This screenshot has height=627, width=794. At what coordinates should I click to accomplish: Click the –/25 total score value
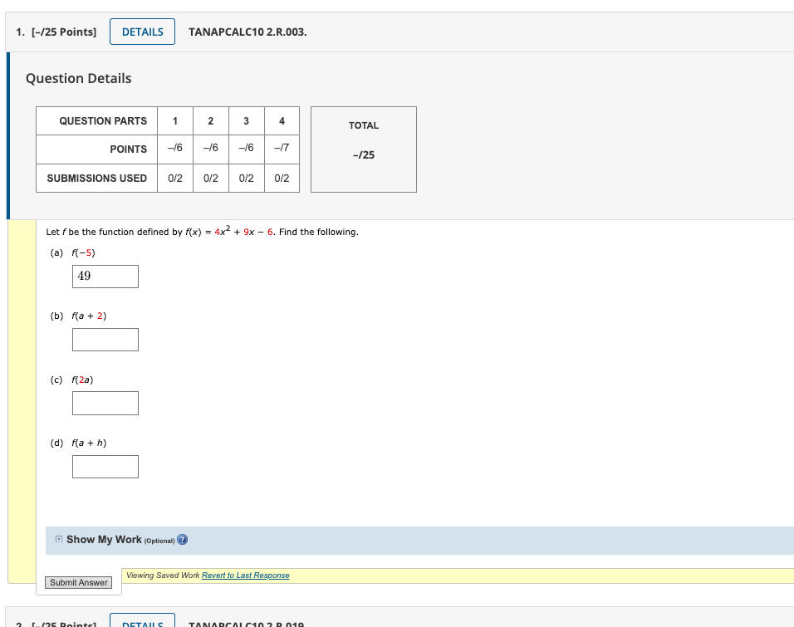[364, 155]
